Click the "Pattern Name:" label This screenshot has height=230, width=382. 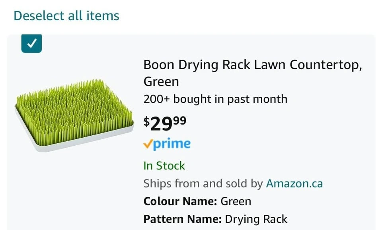point(182,219)
